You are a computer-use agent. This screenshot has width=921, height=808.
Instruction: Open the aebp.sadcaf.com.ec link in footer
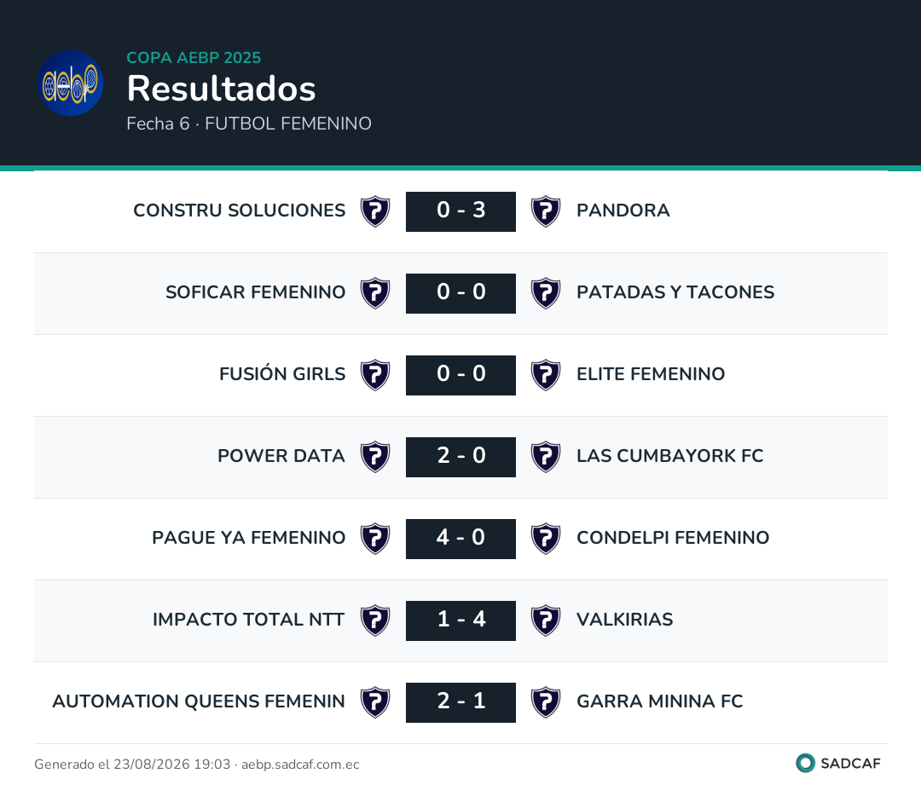300,764
